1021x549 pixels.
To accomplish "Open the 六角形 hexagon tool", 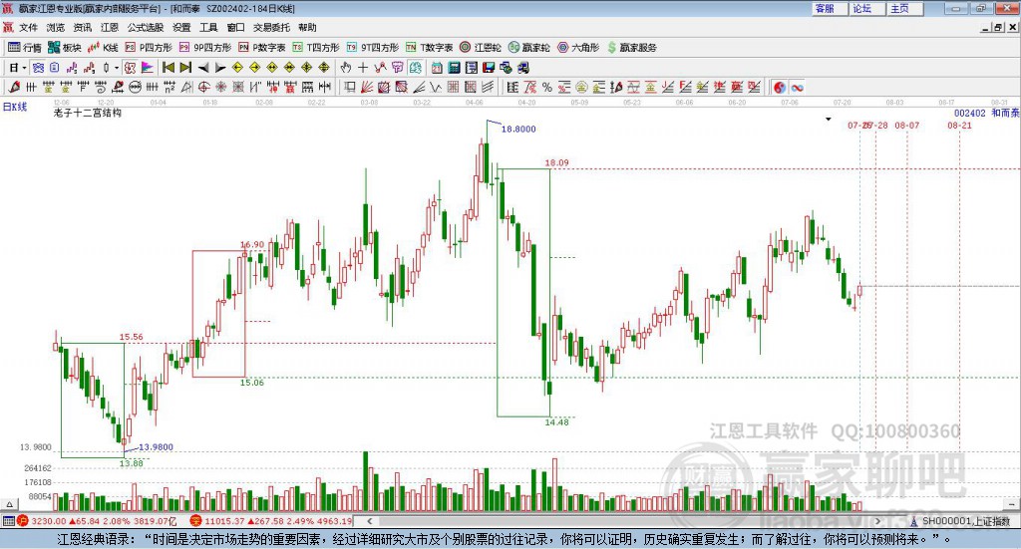I will [x=578, y=48].
